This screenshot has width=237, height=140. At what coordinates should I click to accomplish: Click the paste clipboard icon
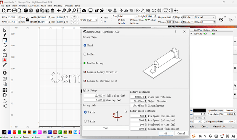point(47,11)
